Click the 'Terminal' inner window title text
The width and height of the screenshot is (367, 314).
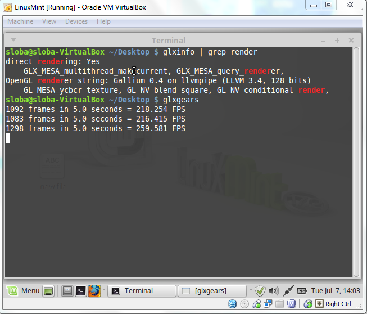pos(169,41)
